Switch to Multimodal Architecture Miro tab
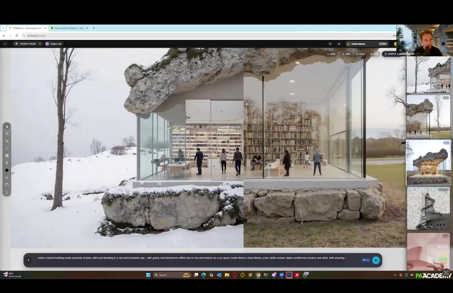 point(69,28)
